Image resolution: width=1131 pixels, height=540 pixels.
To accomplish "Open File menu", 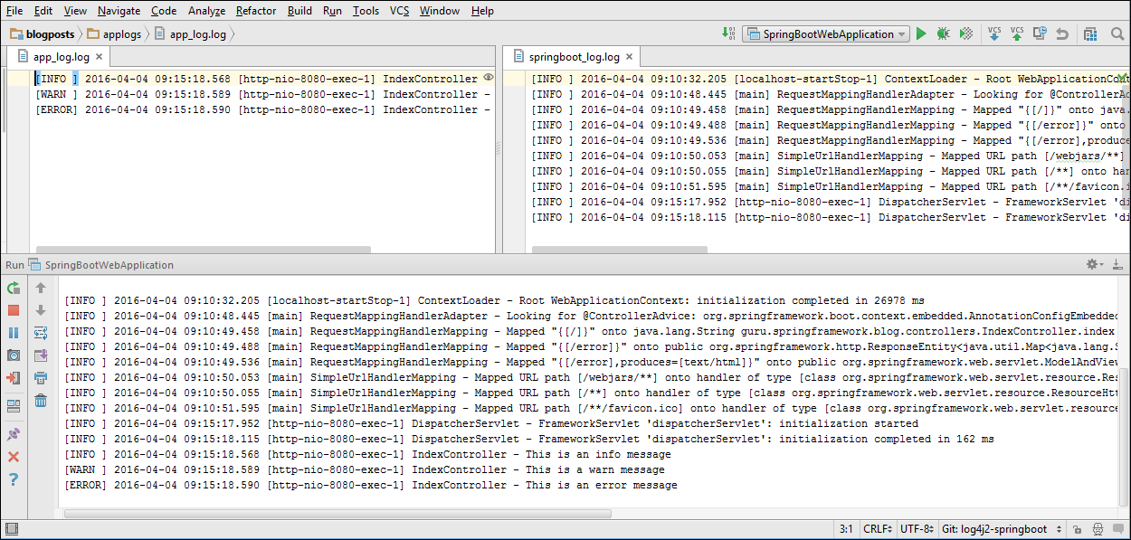I will point(14,11).
